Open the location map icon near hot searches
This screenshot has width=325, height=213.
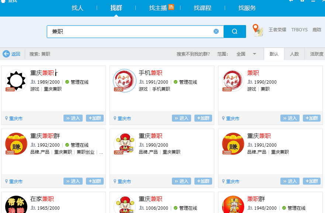[257, 29]
